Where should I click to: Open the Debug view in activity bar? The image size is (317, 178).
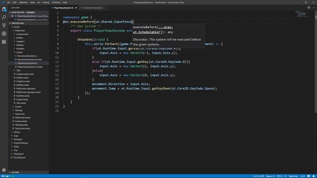coord(4,34)
